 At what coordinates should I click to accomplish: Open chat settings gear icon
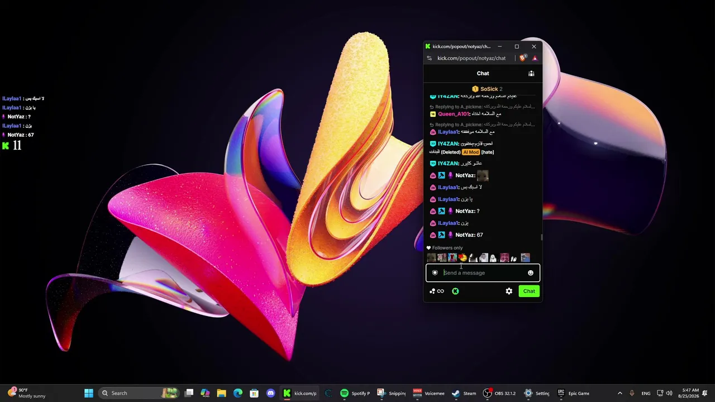pos(509,291)
